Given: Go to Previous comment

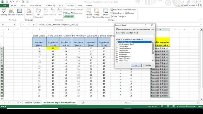Looking at the screenshot, I should 53,12.
